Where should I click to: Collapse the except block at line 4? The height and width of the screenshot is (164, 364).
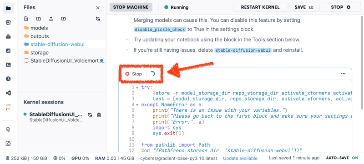pos(137,104)
